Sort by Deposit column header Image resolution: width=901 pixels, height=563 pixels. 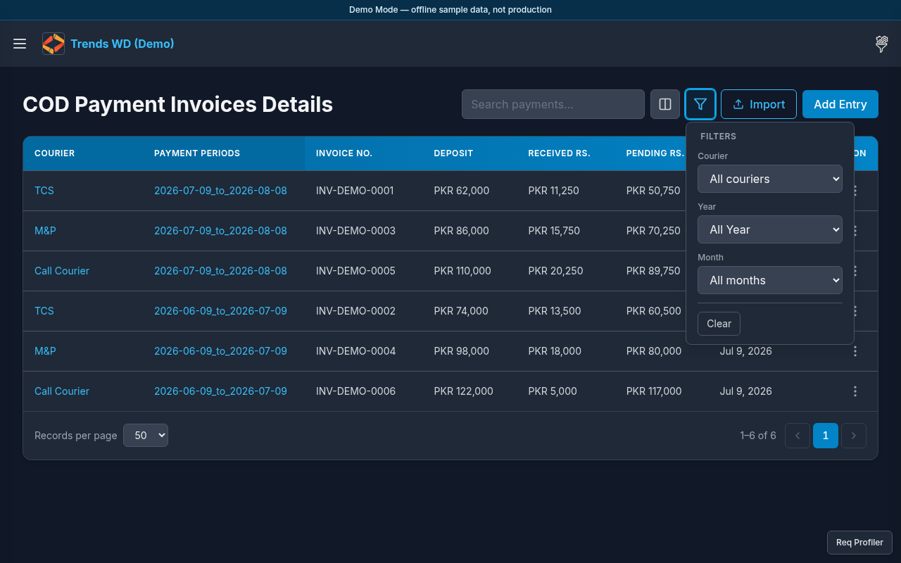coord(453,153)
